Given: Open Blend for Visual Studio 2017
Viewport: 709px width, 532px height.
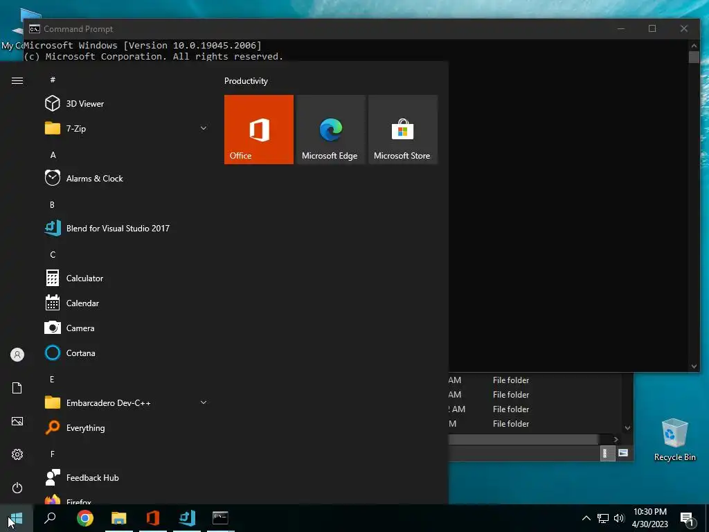Looking at the screenshot, I should [x=127, y=228].
